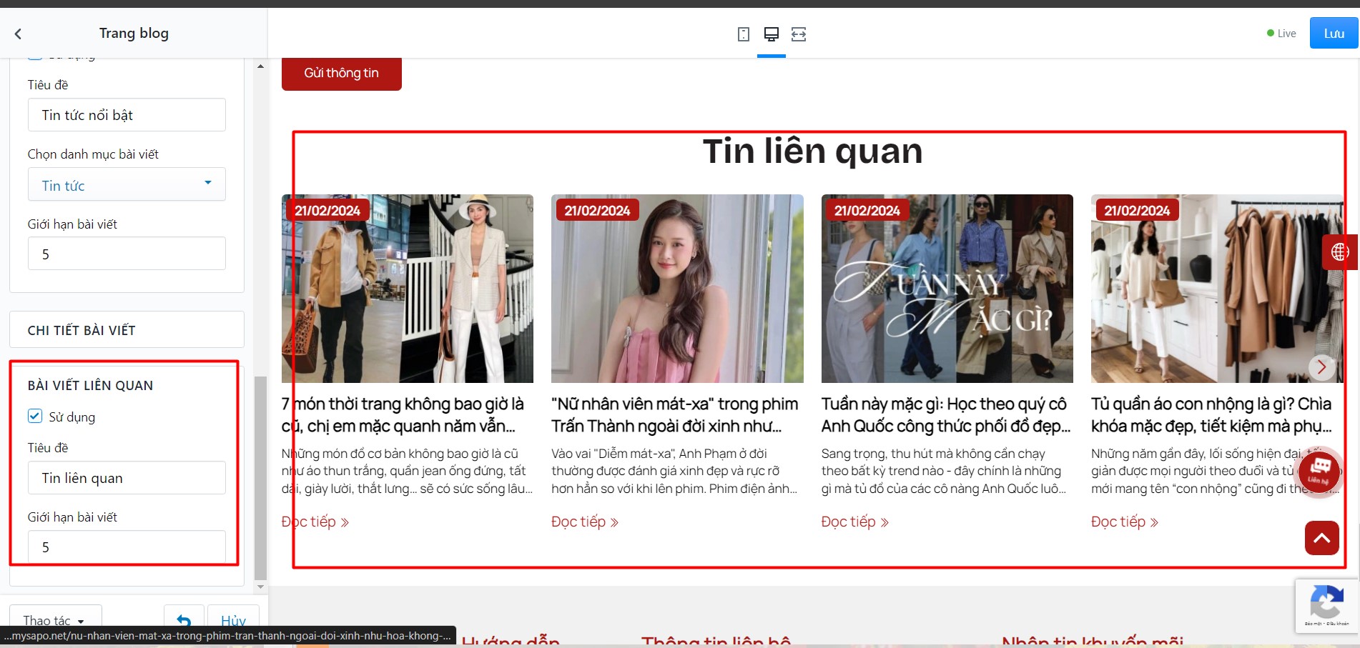Click the Bài viết liên quan section heading
The image size is (1360, 648).
(x=90, y=386)
